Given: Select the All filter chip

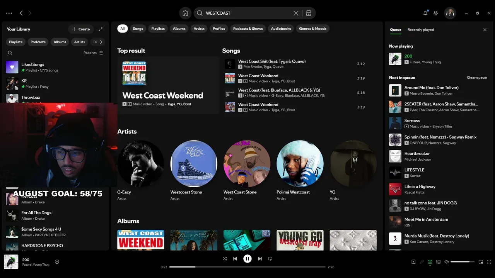Looking at the screenshot, I should click(123, 29).
